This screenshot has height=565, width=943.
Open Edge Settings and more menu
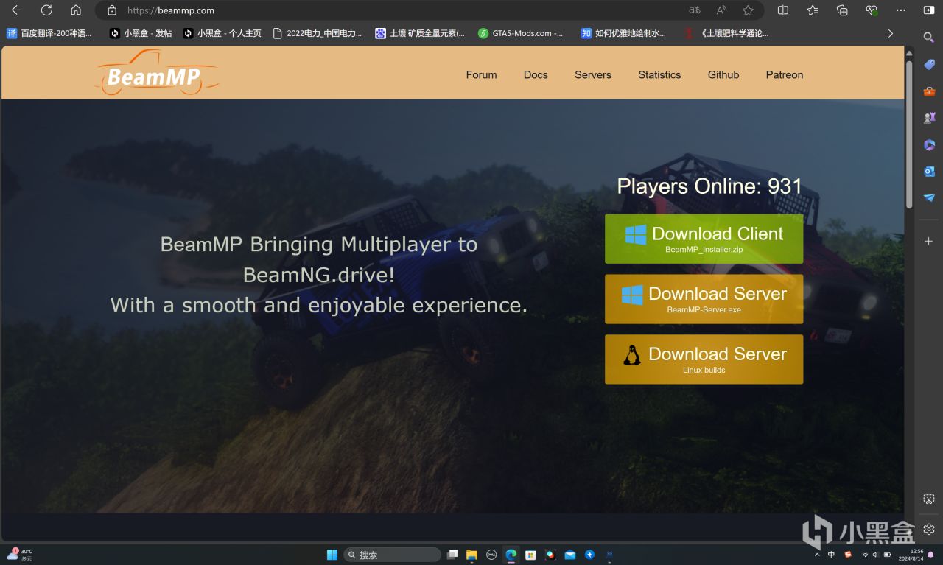(x=901, y=10)
